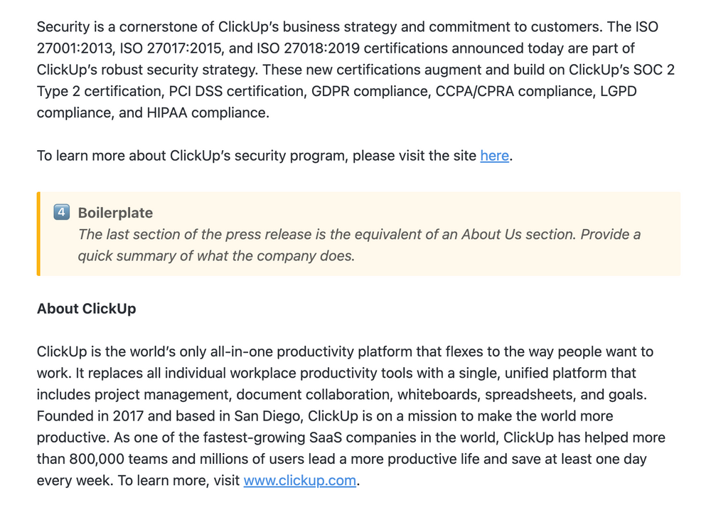Select the About ClickUp heading

coord(86,309)
